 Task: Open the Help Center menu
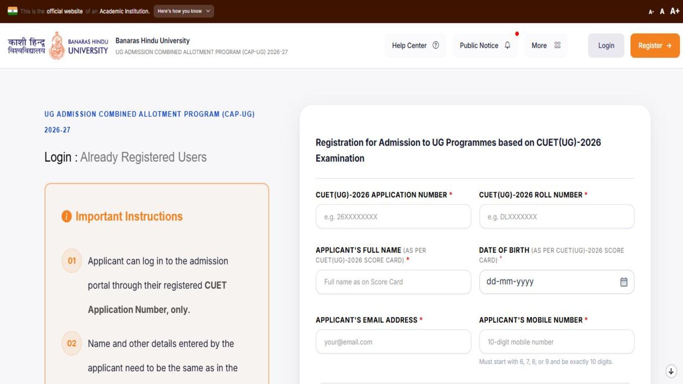415,45
